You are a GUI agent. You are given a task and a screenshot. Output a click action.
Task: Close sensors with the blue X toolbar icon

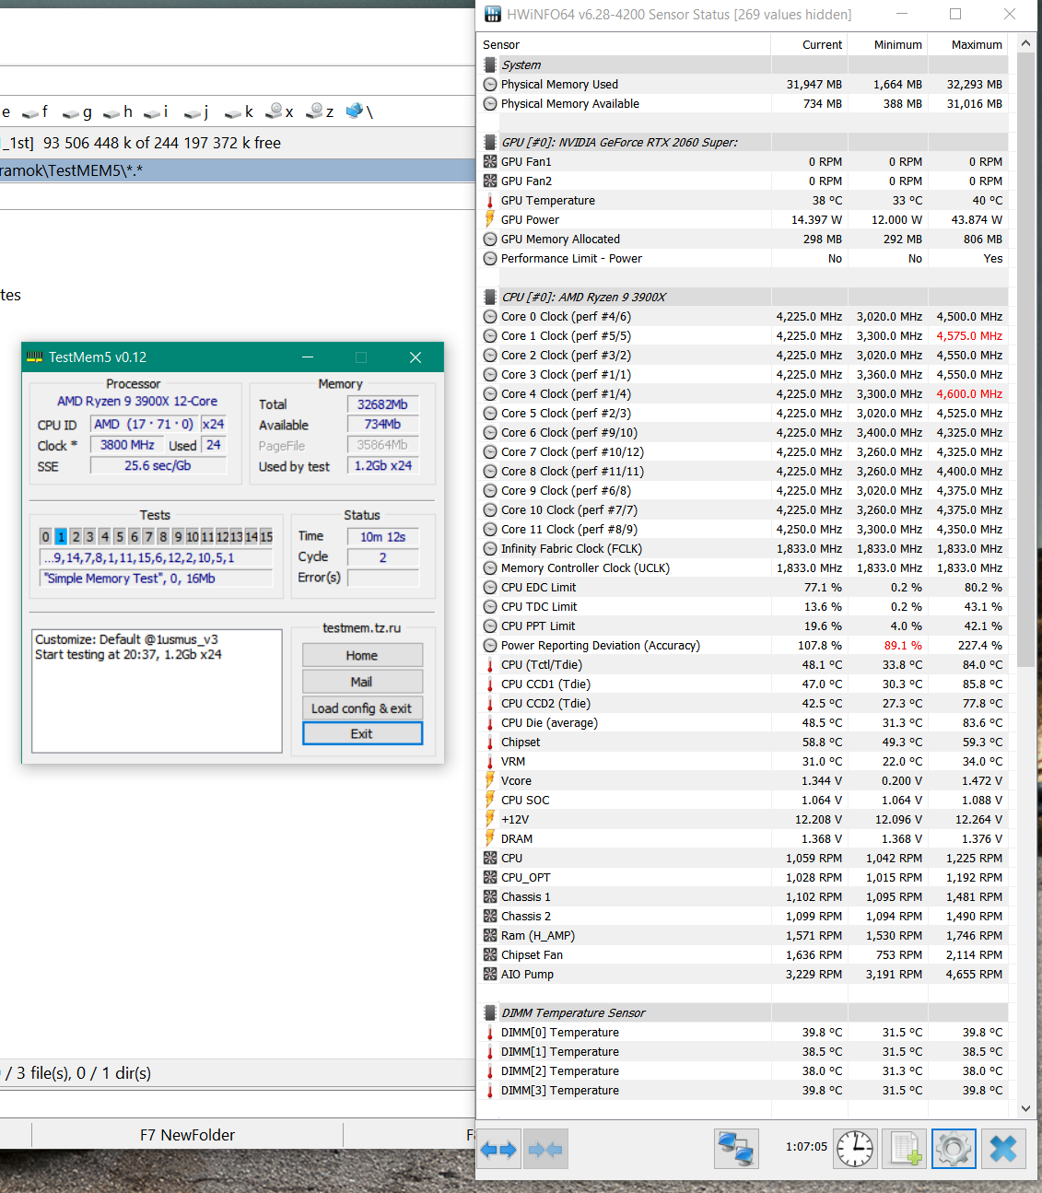click(x=1003, y=1150)
